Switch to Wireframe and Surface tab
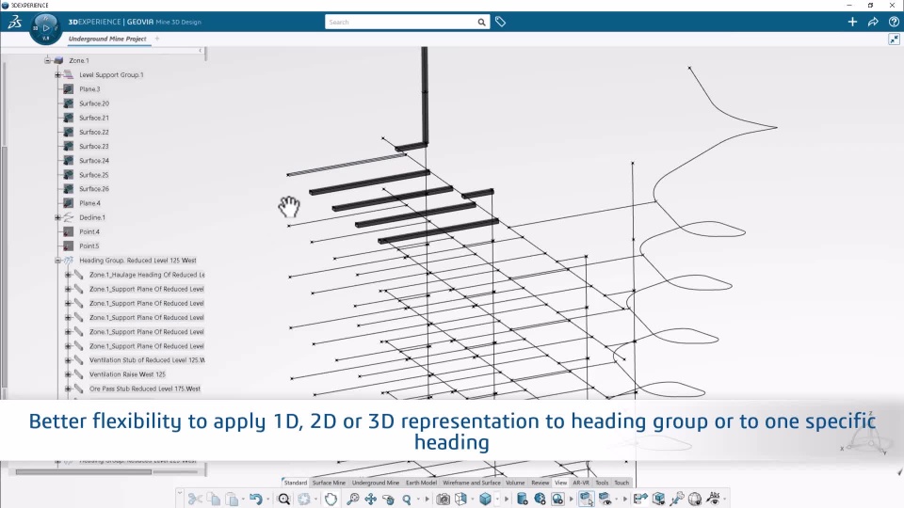This screenshot has height=508, width=904. point(472,483)
